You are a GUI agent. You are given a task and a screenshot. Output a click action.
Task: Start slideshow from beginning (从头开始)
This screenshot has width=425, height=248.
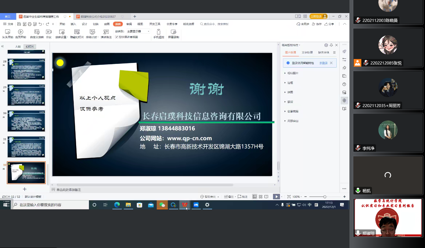pos(8,34)
